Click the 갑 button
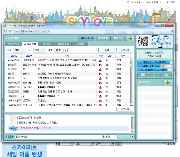 pyautogui.click(x=154, y=75)
